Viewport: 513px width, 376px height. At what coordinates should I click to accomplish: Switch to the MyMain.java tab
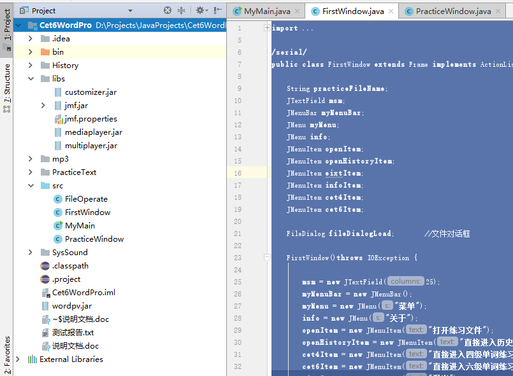click(x=267, y=11)
